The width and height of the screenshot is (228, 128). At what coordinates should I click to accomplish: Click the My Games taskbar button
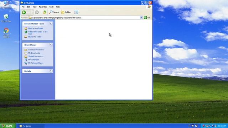click(x=31, y=126)
